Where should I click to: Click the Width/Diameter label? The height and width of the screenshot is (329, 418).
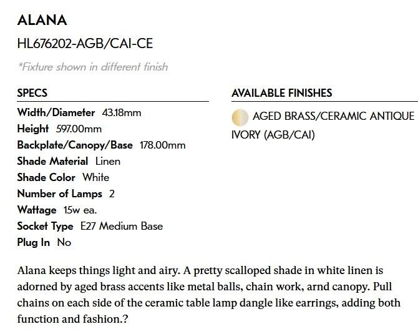pyautogui.click(x=56, y=112)
